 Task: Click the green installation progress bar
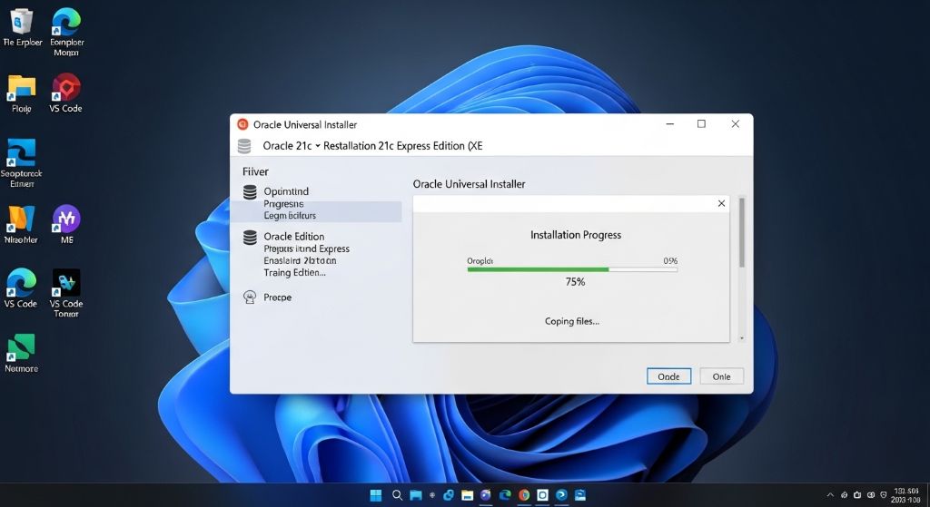(572, 269)
